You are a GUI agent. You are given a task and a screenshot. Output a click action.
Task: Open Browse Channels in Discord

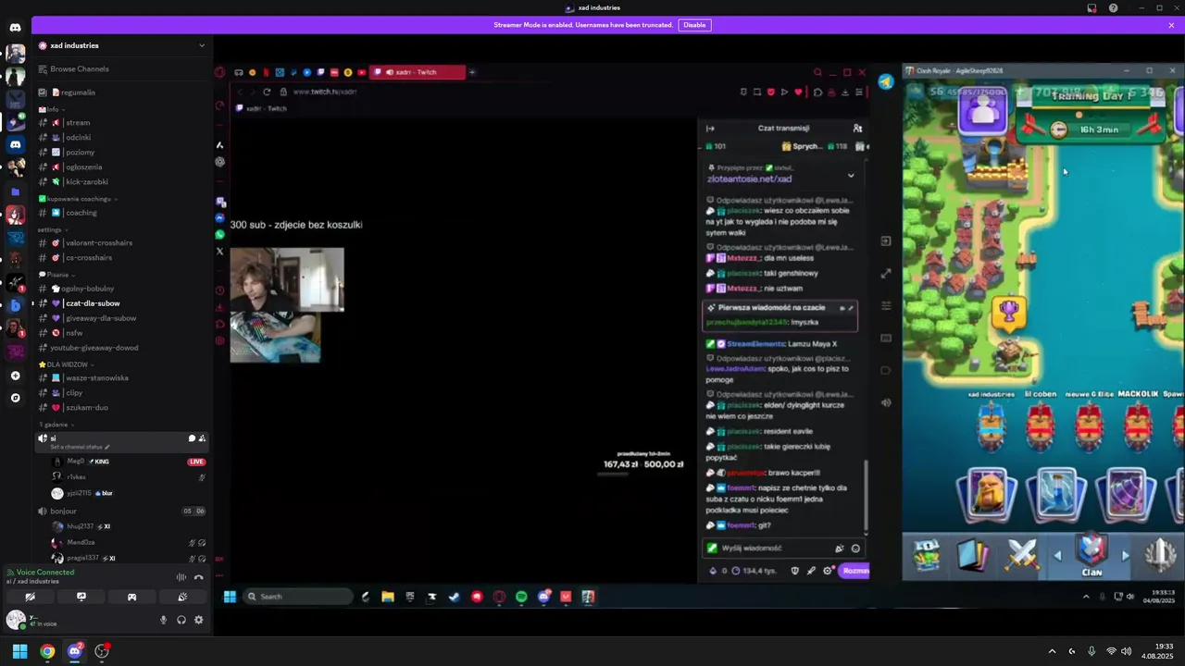[80, 69]
